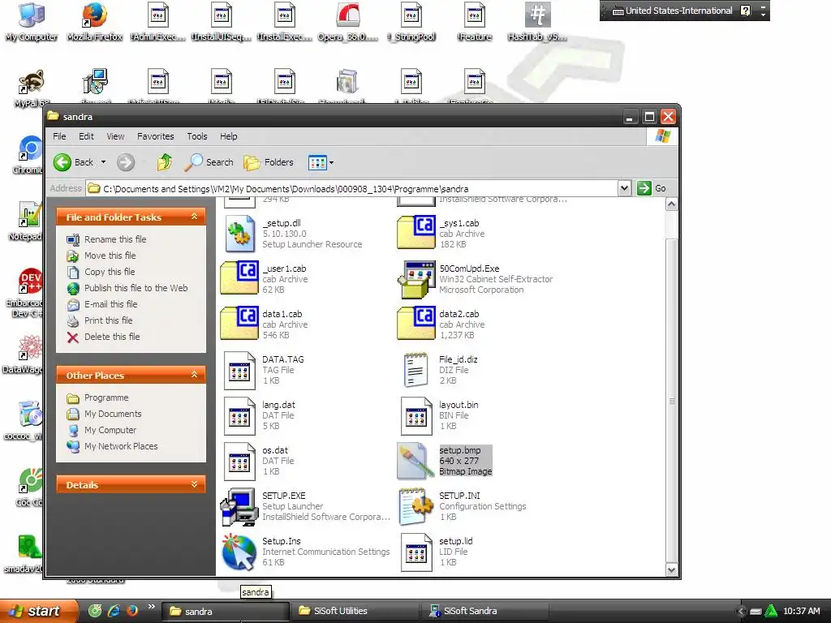Image resolution: width=831 pixels, height=623 pixels.
Task: Select the 50ComUpd.Exe file icon
Action: [416, 279]
